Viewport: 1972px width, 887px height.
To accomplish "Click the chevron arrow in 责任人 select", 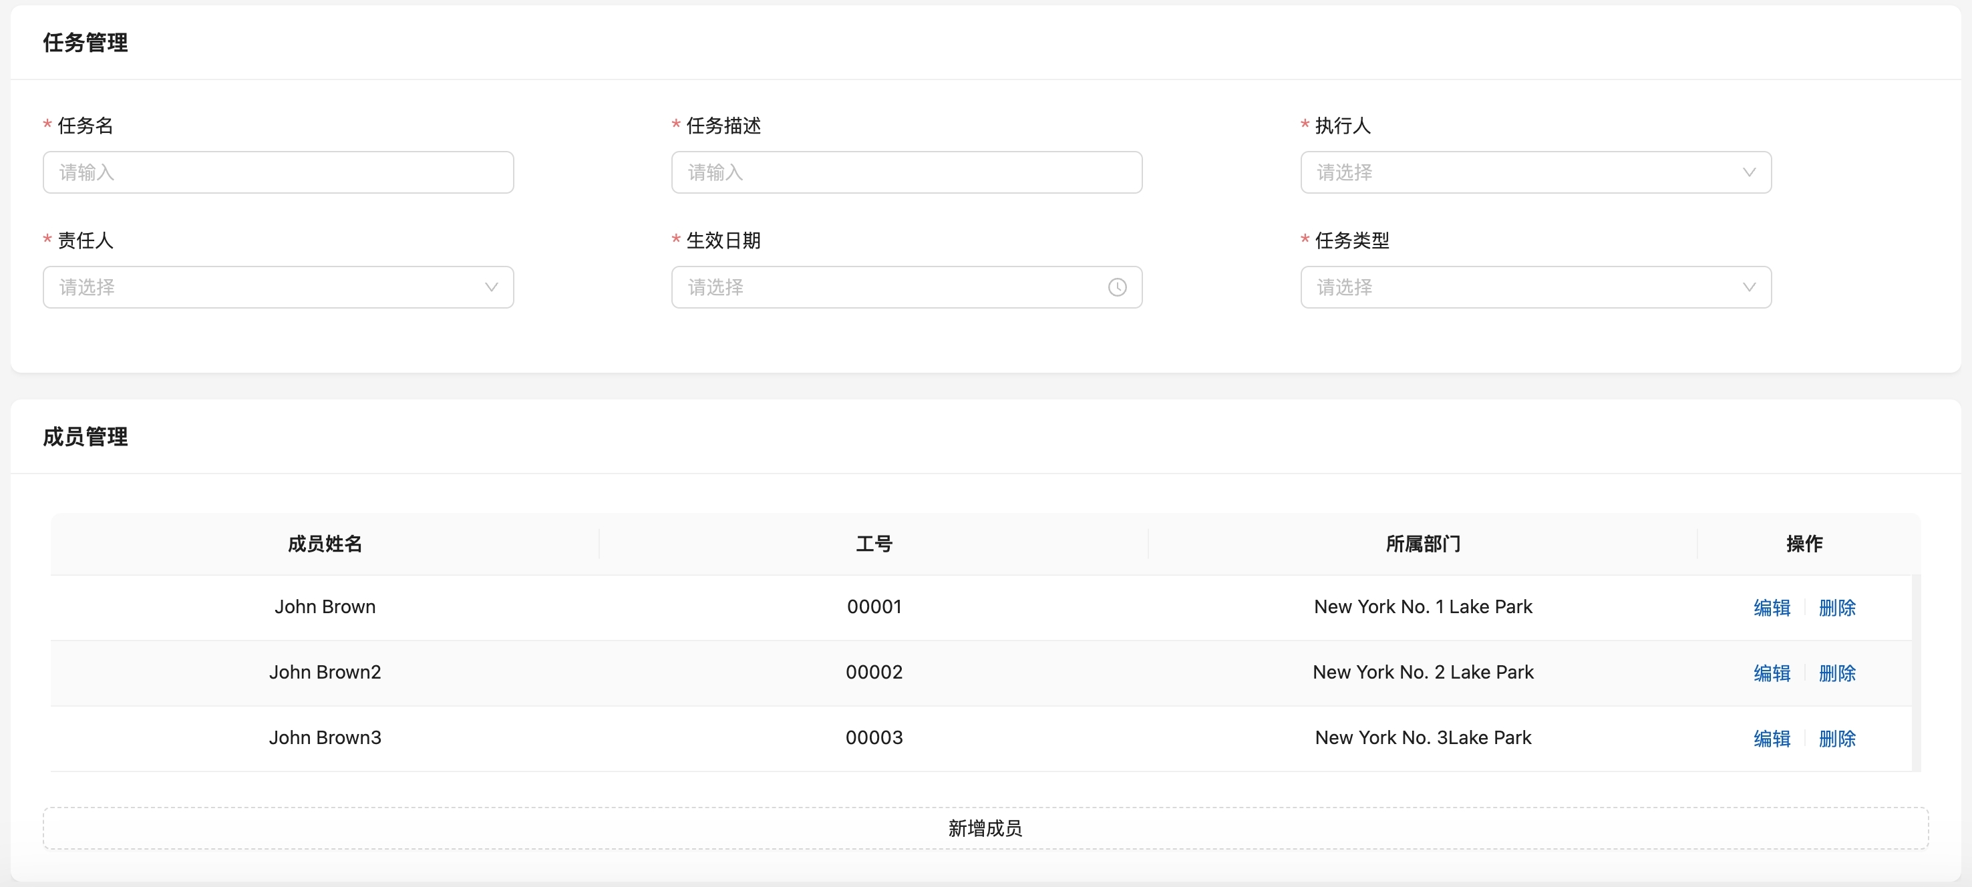I will pos(492,287).
